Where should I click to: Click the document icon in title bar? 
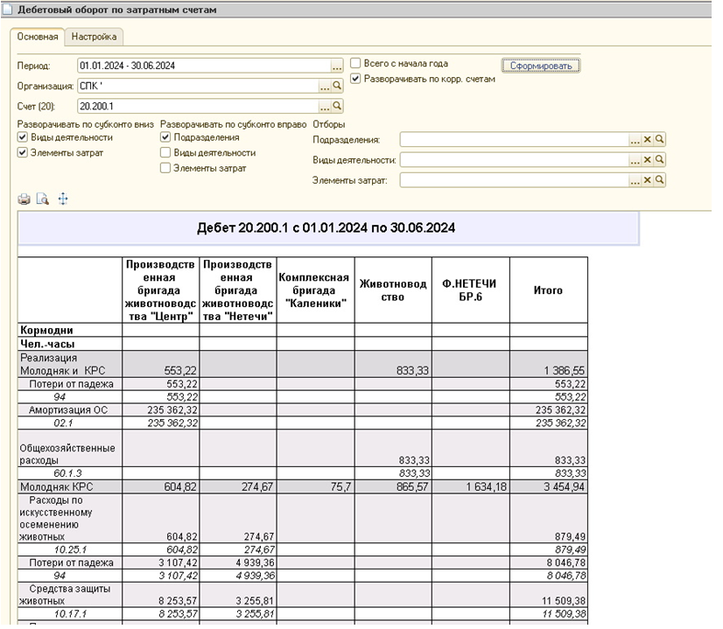coord(7,10)
